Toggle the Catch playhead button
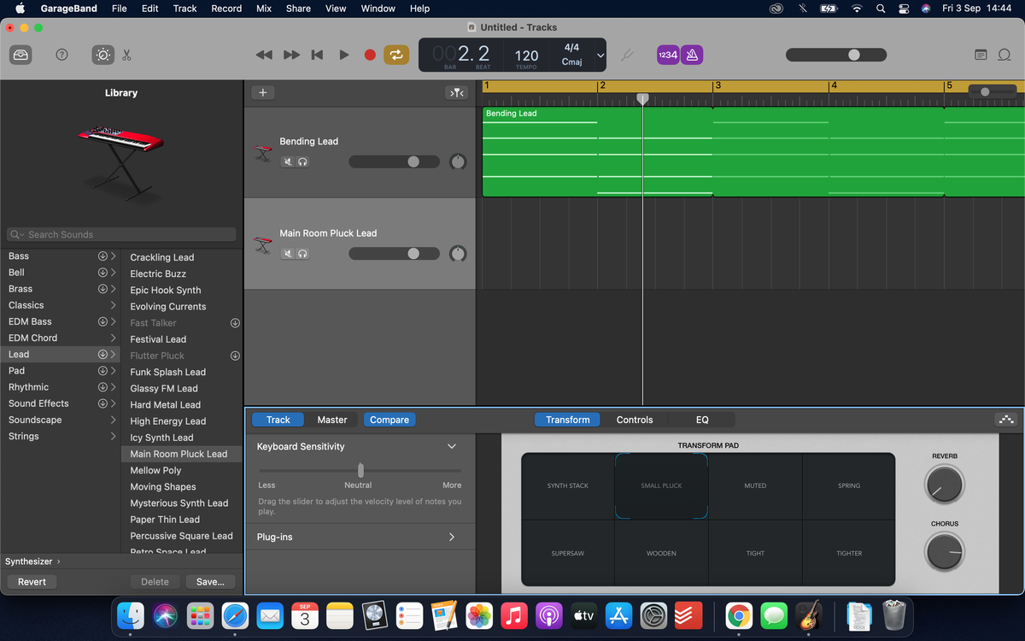This screenshot has width=1025, height=641. click(x=457, y=92)
